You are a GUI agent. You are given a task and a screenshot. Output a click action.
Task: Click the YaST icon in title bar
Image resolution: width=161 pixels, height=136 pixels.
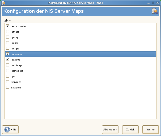3,3
